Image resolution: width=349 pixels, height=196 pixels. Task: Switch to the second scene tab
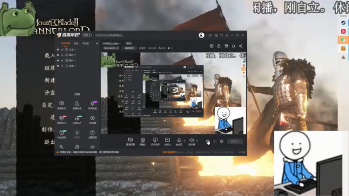tap(76, 43)
